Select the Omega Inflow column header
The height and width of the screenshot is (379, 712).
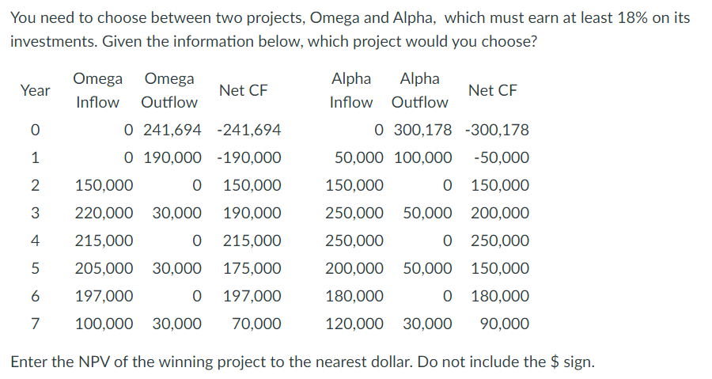[x=98, y=90]
